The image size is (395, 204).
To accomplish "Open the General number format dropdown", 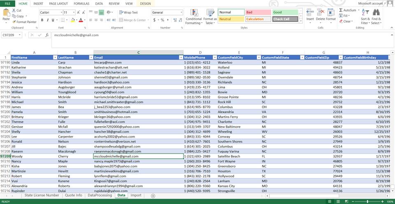I will pos(181,12).
